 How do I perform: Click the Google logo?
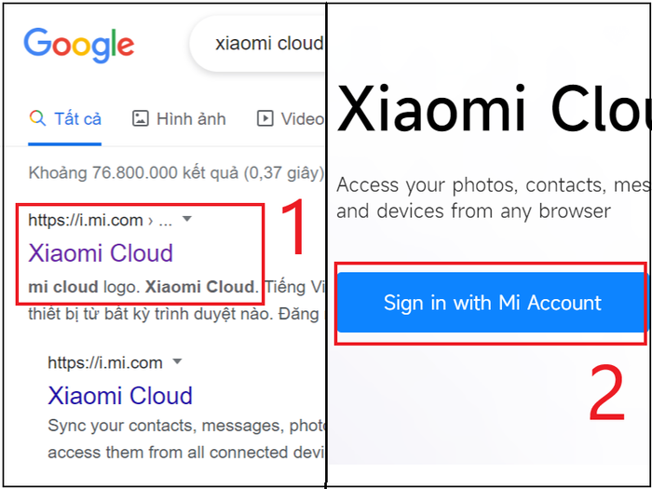[79, 46]
